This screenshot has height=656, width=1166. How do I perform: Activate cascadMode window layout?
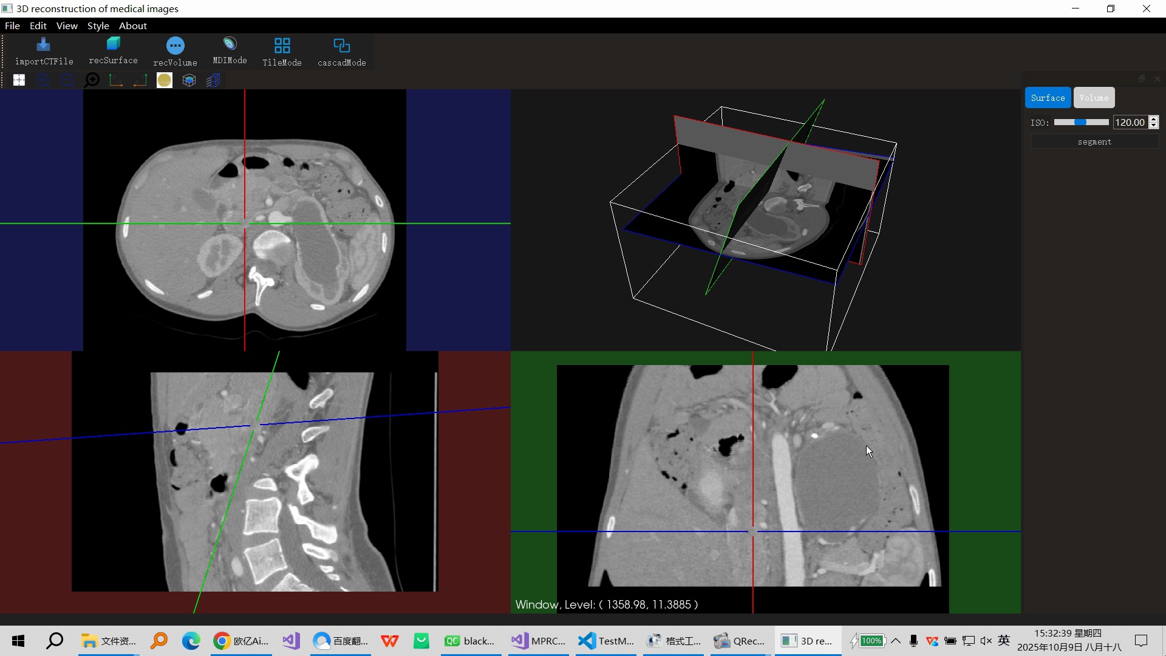pos(341,52)
